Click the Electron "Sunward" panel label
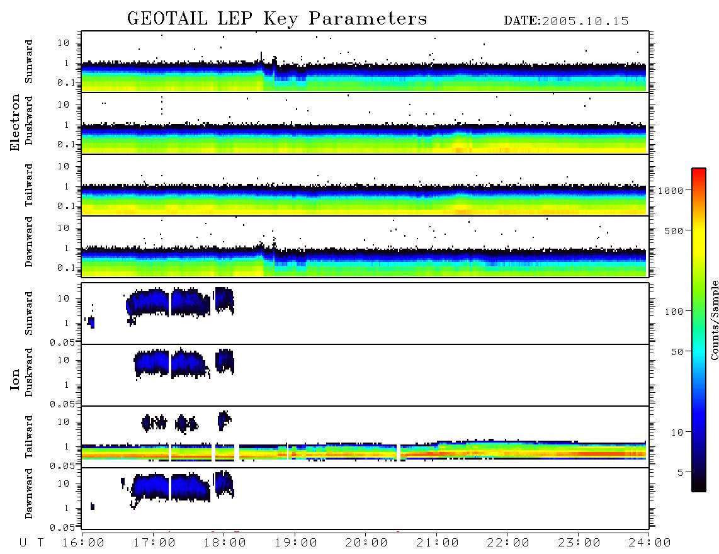This screenshot has width=719, height=554. [x=29, y=62]
